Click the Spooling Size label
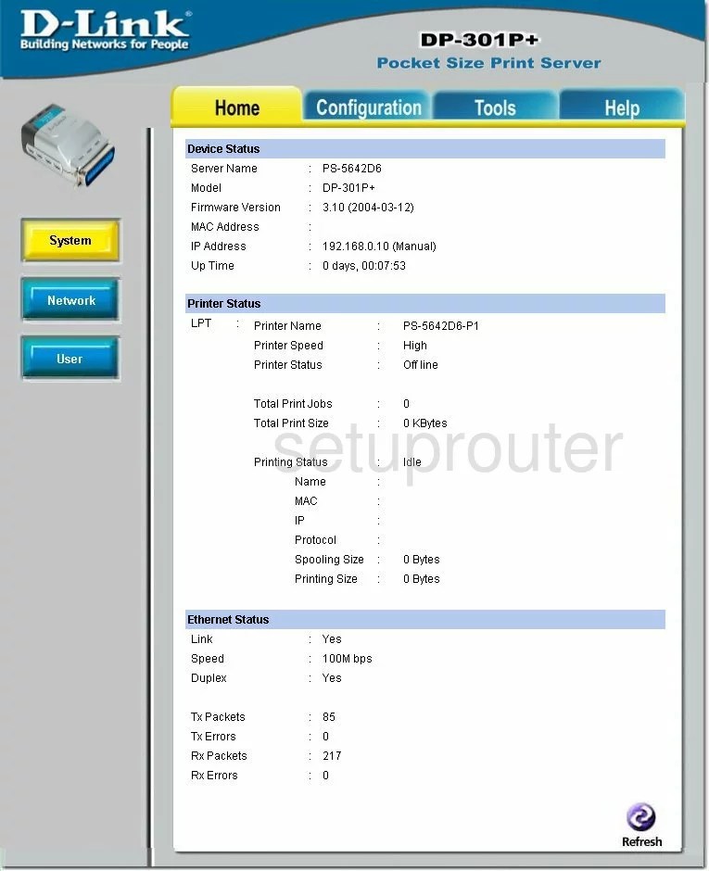Viewport: 709px width, 871px height. click(329, 560)
